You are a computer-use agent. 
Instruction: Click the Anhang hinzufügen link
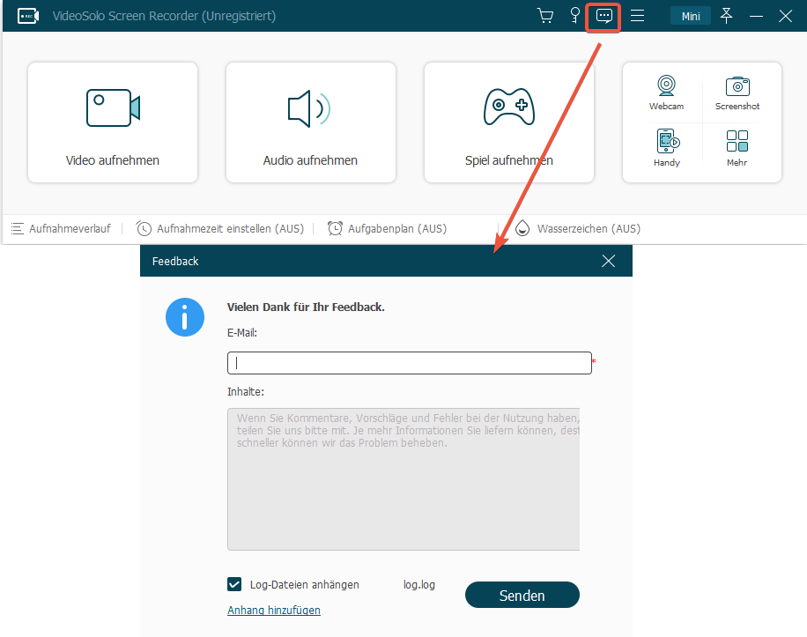tap(274, 610)
